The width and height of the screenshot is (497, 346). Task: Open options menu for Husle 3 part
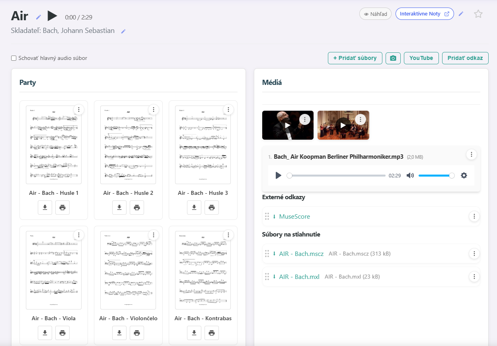click(228, 110)
